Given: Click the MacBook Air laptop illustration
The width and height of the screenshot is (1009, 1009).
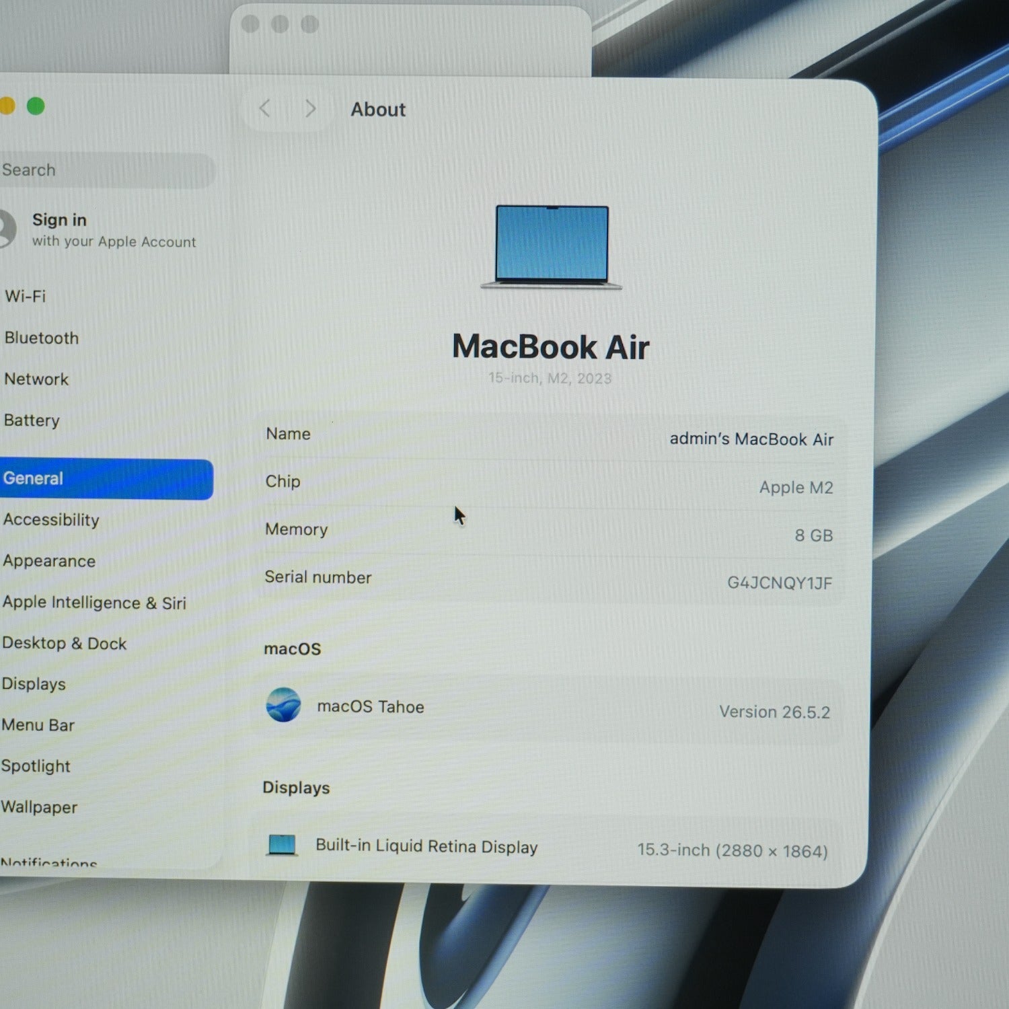Looking at the screenshot, I should (552, 248).
